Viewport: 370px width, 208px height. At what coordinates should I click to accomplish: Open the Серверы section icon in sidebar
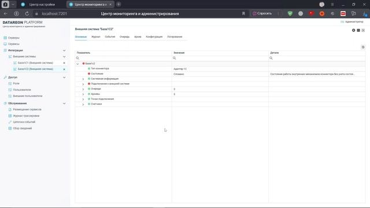[5, 38]
